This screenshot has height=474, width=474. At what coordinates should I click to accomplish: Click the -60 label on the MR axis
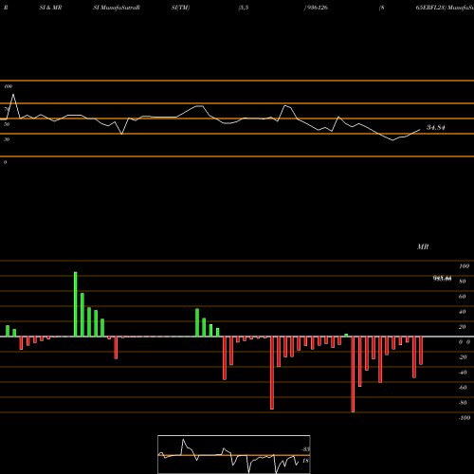tap(463, 388)
